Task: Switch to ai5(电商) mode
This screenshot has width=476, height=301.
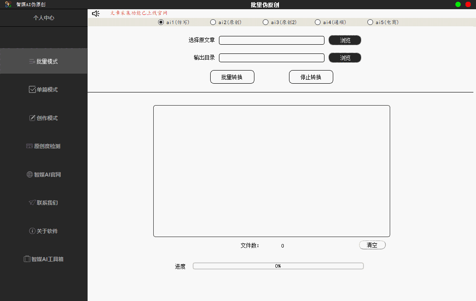Action: coord(370,22)
